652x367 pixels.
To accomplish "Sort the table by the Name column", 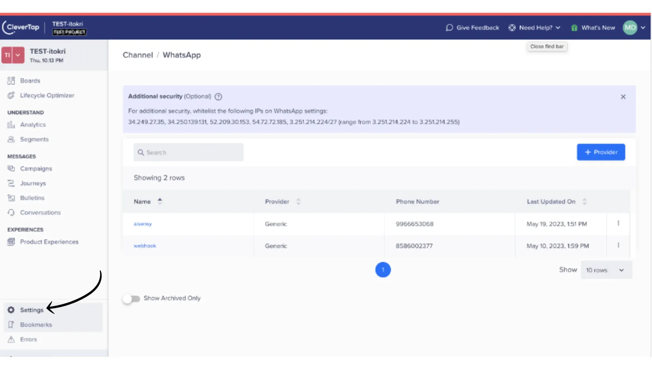I will tap(160, 201).
